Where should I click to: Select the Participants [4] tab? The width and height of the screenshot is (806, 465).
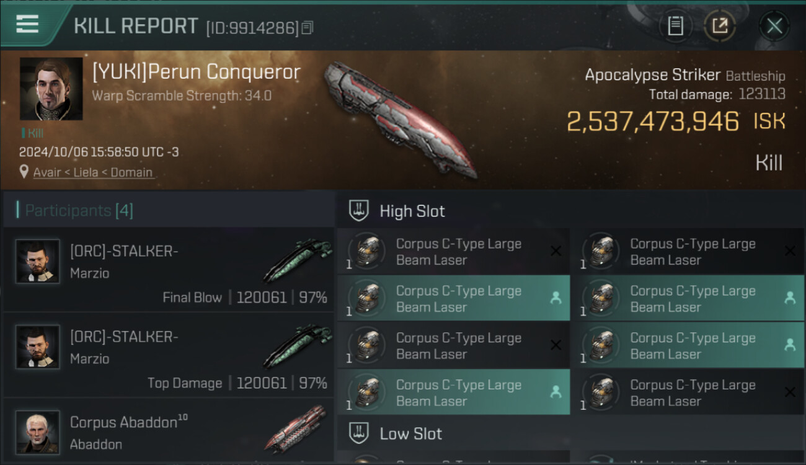pos(79,211)
